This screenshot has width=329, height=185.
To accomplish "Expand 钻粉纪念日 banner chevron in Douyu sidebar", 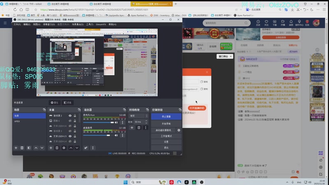I will coord(297,59).
